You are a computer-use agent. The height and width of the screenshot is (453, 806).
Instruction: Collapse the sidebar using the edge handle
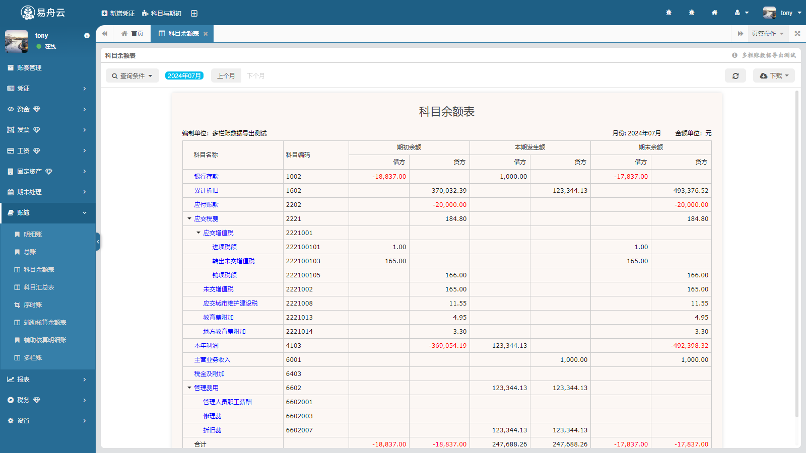pyautogui.click(x=98, y=242)
